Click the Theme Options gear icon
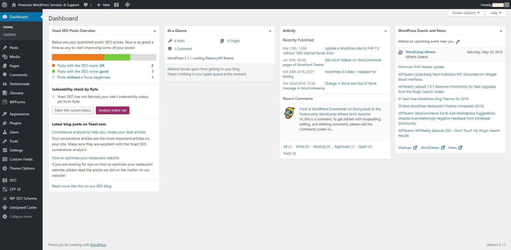Image resolution: width=511 pixels, height=250 pixels. point(5,168)
